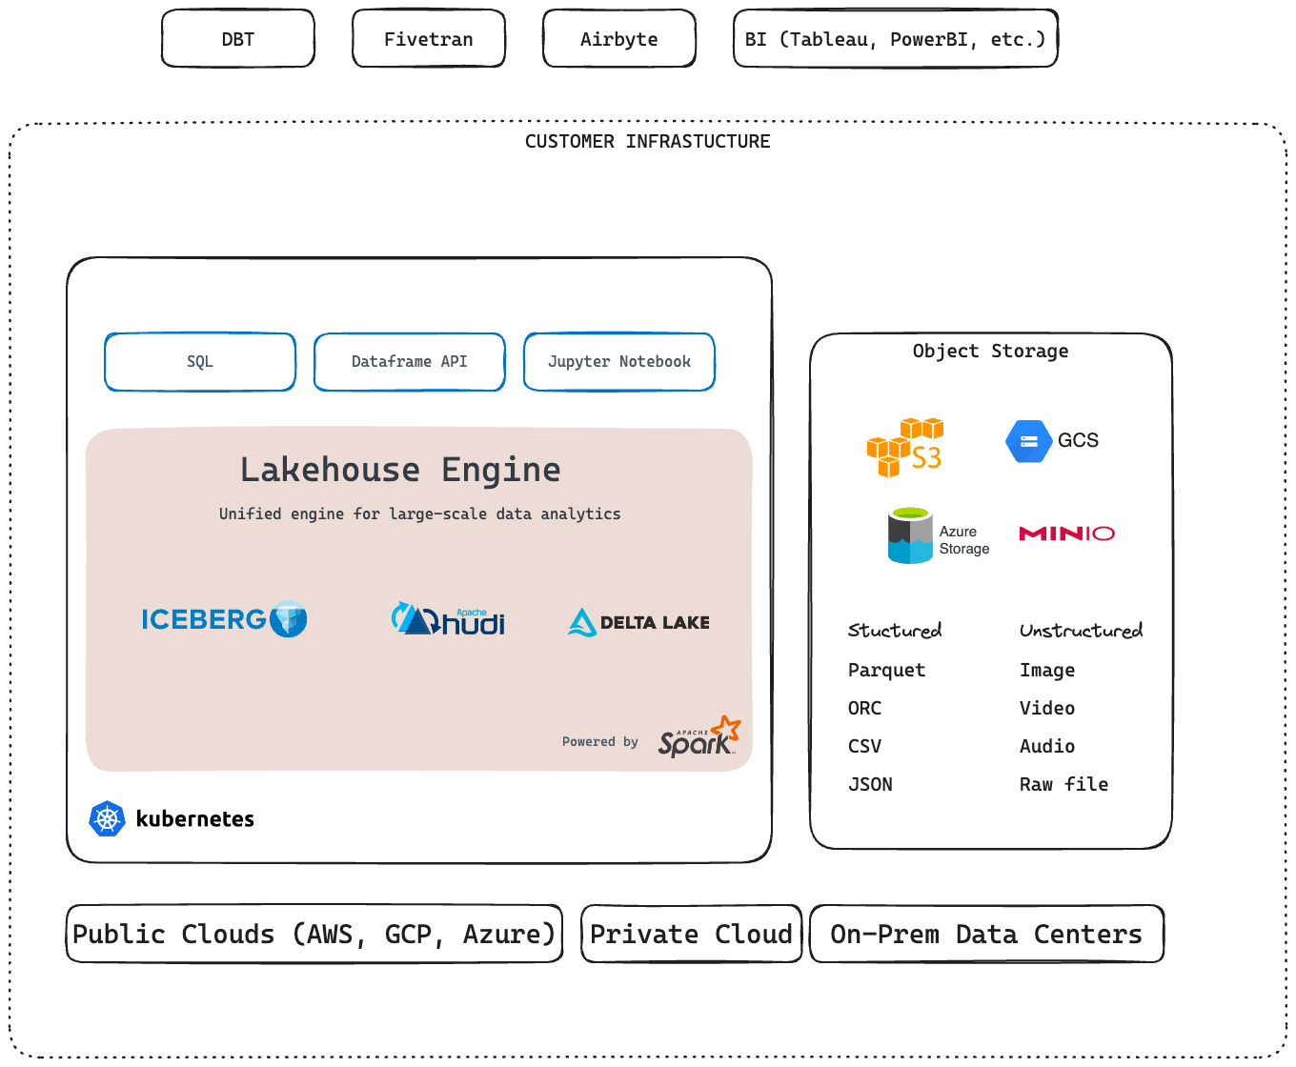Viewport: 1296px width, 1067px height.
Task: Click the Iceberg logo
Action: coord(225,619)
